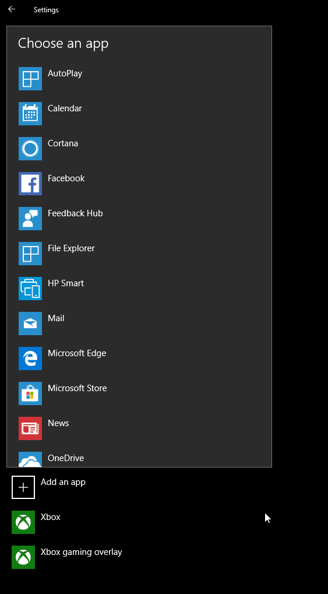Image resolution: width=328 pixels, height=594 pixels.
Task: Click the Xbox app icon
Action: coord(23,522)
